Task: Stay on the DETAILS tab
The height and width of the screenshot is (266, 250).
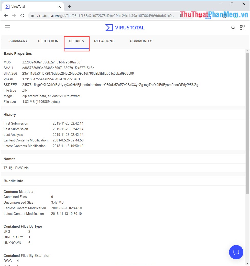Action: coord(77,41)
